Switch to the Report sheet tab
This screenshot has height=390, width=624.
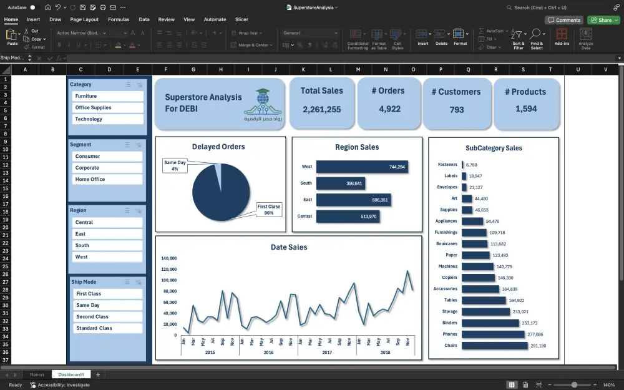tap(37, 374)
